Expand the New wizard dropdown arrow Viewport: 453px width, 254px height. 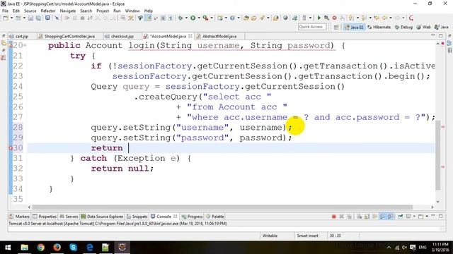coord(11,18)
